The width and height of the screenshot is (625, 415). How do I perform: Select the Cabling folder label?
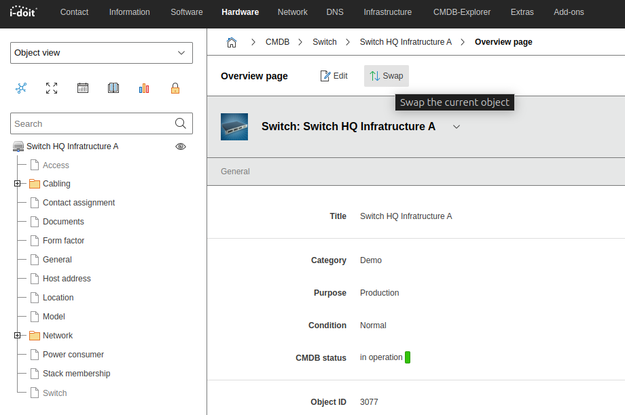(56, 184)
